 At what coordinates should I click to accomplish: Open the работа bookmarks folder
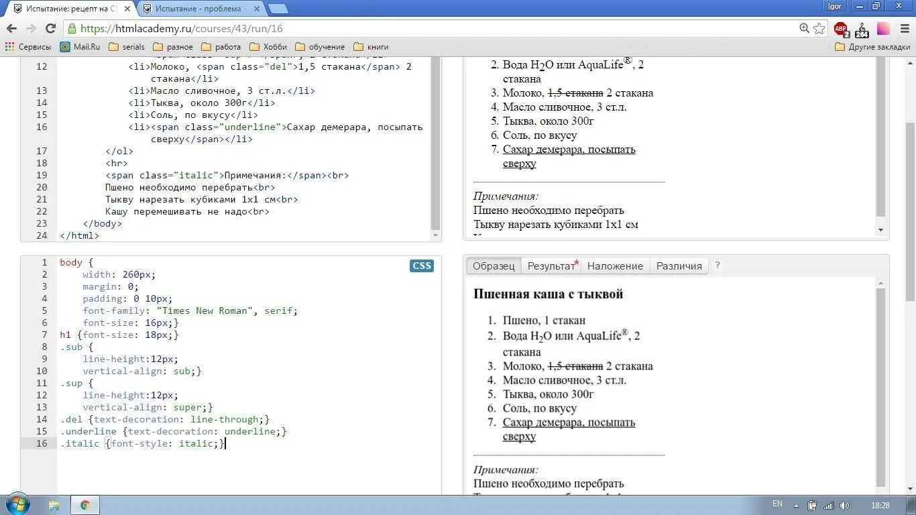pyautogui.click(x=221, y=47)
